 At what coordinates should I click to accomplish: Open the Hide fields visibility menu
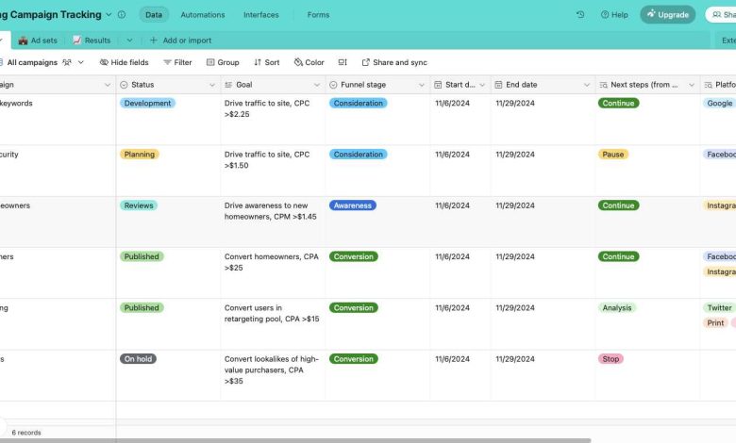coord(124,62)
